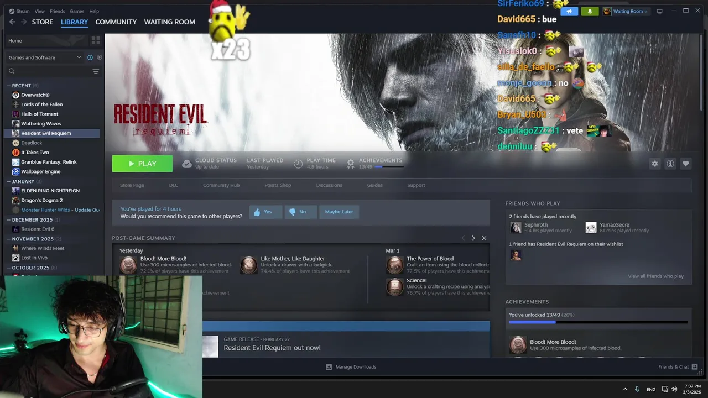Open the View menu

[40, 11]
